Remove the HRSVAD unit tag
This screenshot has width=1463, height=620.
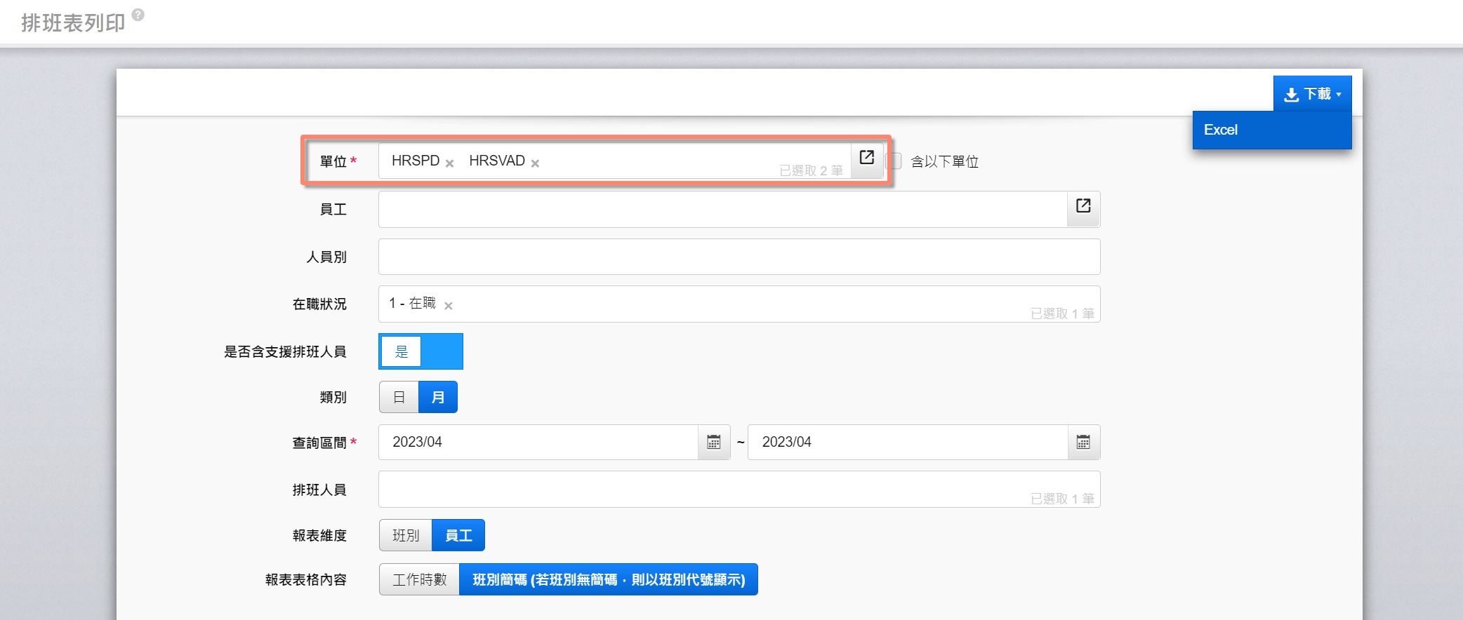click(535, 163)
